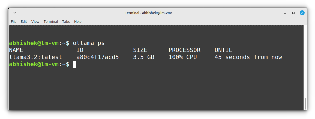The image size is (315, 119).
Task: Click the window title text in title bar
Action: (x=149, y=13)
